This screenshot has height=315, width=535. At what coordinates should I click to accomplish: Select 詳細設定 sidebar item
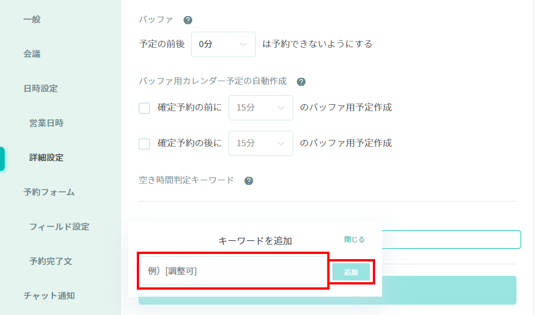(x=46, y=158)
